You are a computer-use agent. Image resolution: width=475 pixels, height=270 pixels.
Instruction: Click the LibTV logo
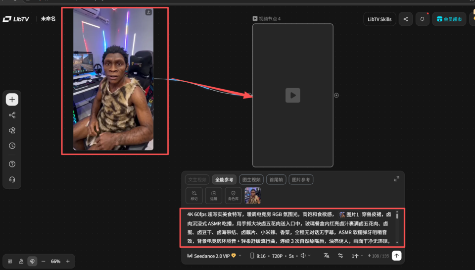pyautogui.click(x=16, y=19)
